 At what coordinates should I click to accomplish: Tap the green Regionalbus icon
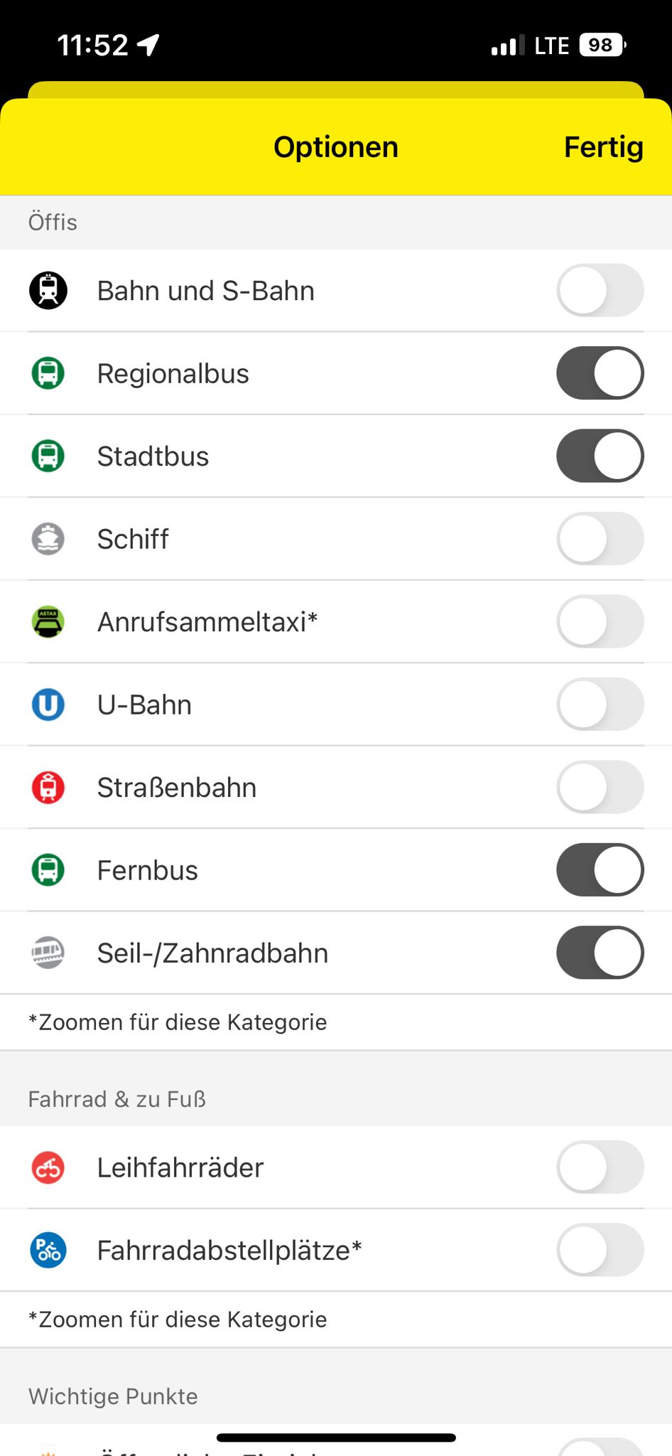pos(48,373)
